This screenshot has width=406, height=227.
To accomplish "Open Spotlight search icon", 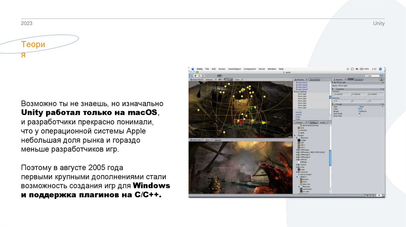I will tap(380, 69).
